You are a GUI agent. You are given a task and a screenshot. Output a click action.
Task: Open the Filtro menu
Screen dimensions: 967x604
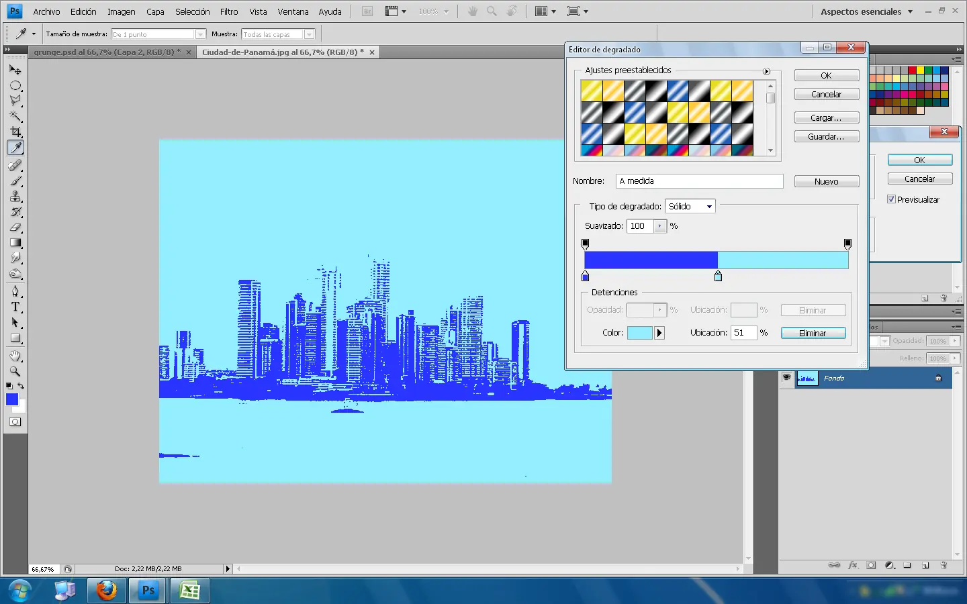(228, 11)
